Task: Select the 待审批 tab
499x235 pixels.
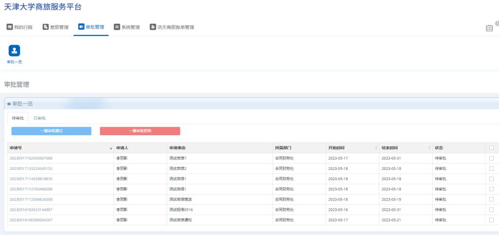Action: [x=18, y=118]
